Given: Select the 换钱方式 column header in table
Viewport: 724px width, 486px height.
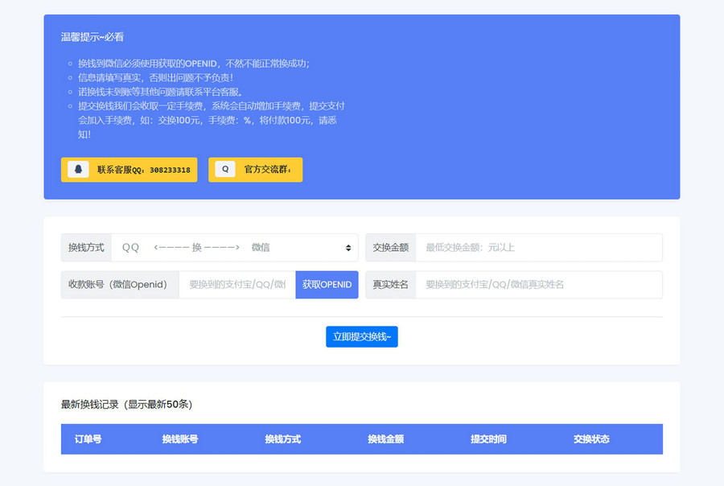Looking at the screenshot, I should tap(282, 439).
